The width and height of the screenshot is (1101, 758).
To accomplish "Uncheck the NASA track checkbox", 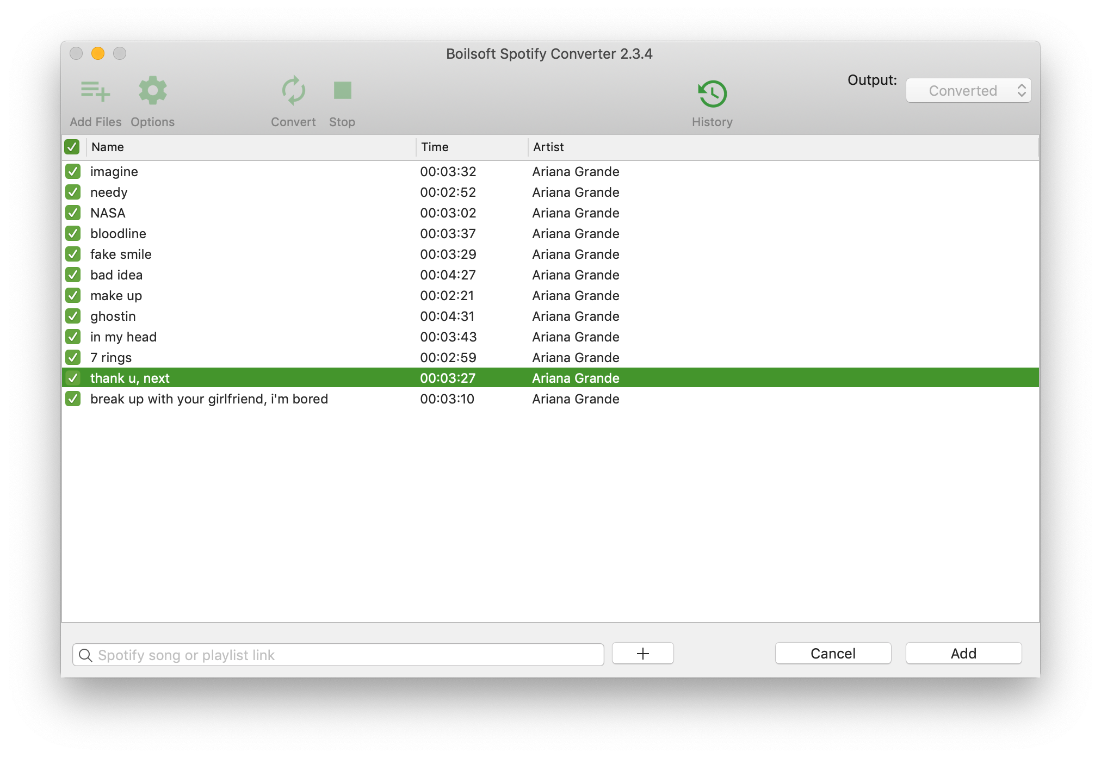I will coord(73,213).
